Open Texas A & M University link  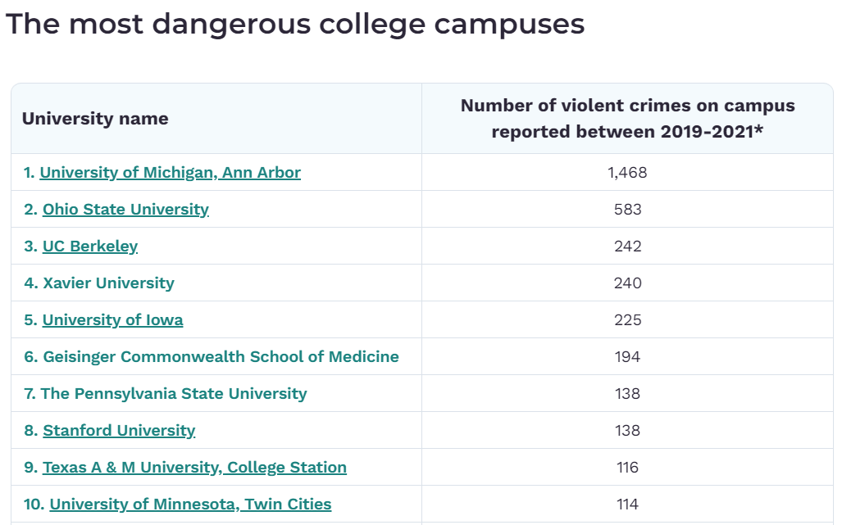[194, 468]
